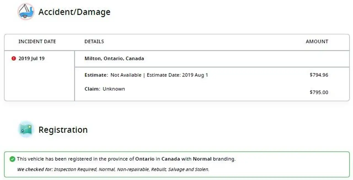Click the INCIDENT DATE column header
Screen dimensions: 353x180
37,42
